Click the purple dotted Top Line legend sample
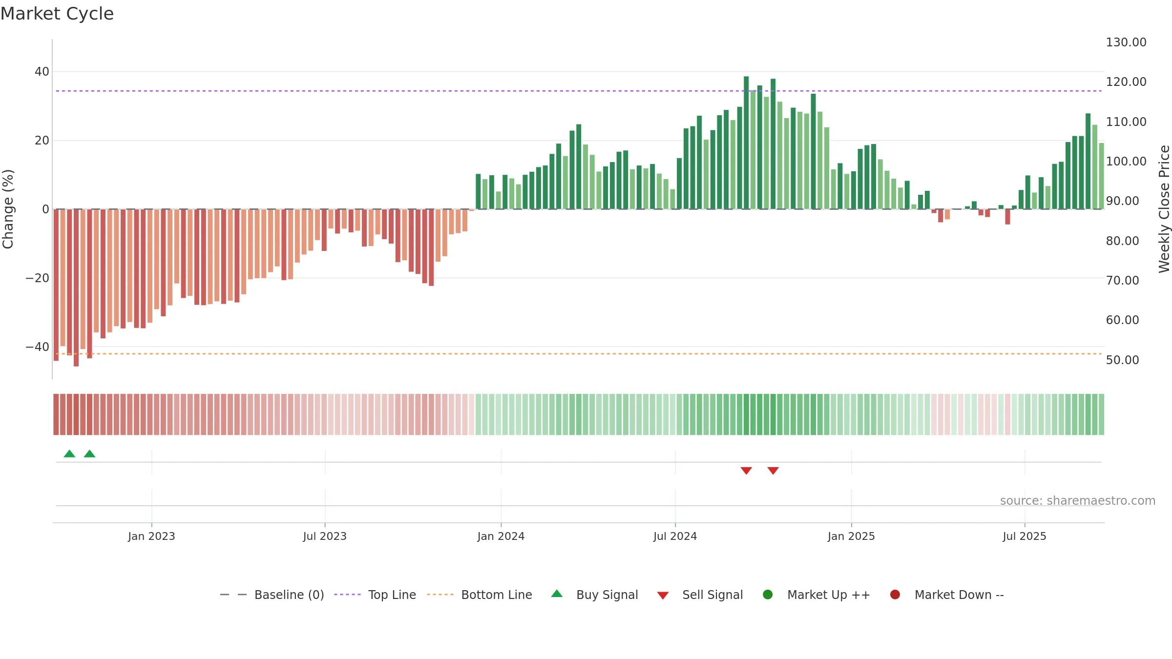Image resolution: width=1172 pixels, height=659 pixels. coord(347,595)
